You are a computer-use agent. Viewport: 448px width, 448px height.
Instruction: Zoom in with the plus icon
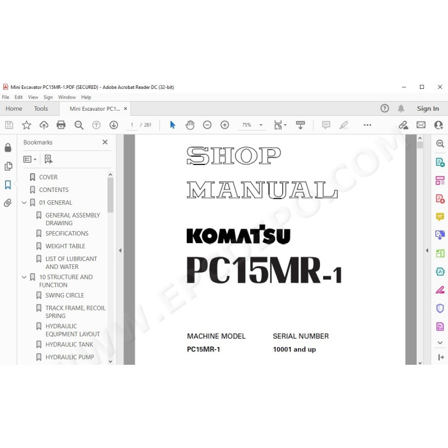tap(225, 125)
